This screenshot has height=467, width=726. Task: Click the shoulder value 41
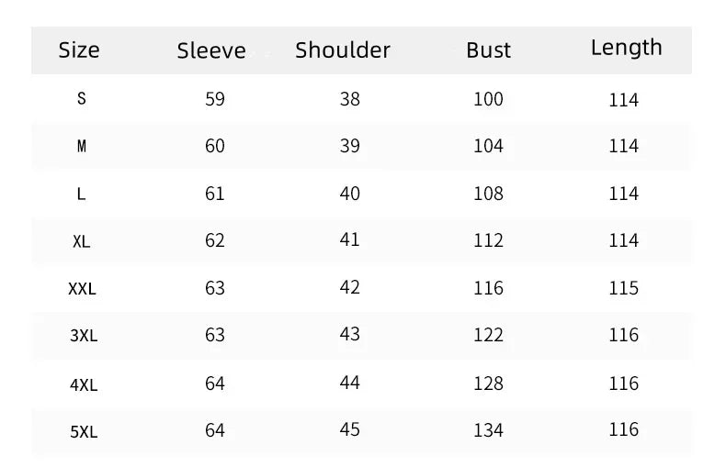point(349,239)
